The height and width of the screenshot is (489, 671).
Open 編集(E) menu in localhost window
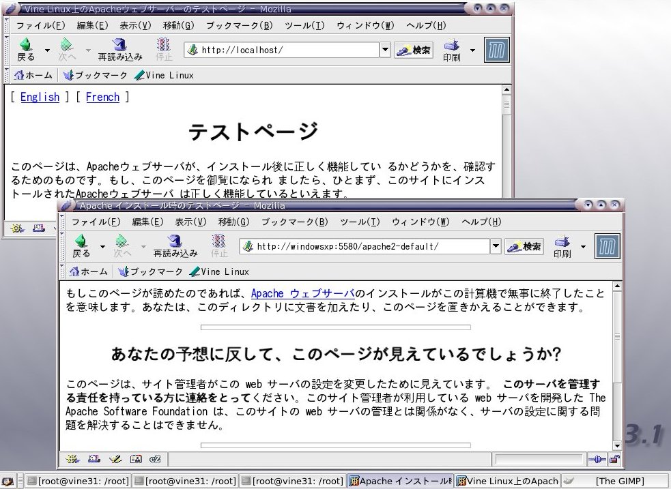(92, 26)
